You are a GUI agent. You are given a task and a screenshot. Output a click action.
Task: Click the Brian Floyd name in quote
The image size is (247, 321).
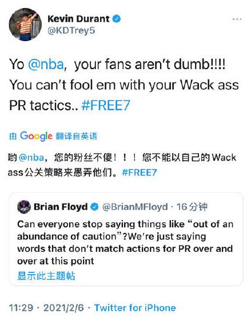[x=61, y=207]
